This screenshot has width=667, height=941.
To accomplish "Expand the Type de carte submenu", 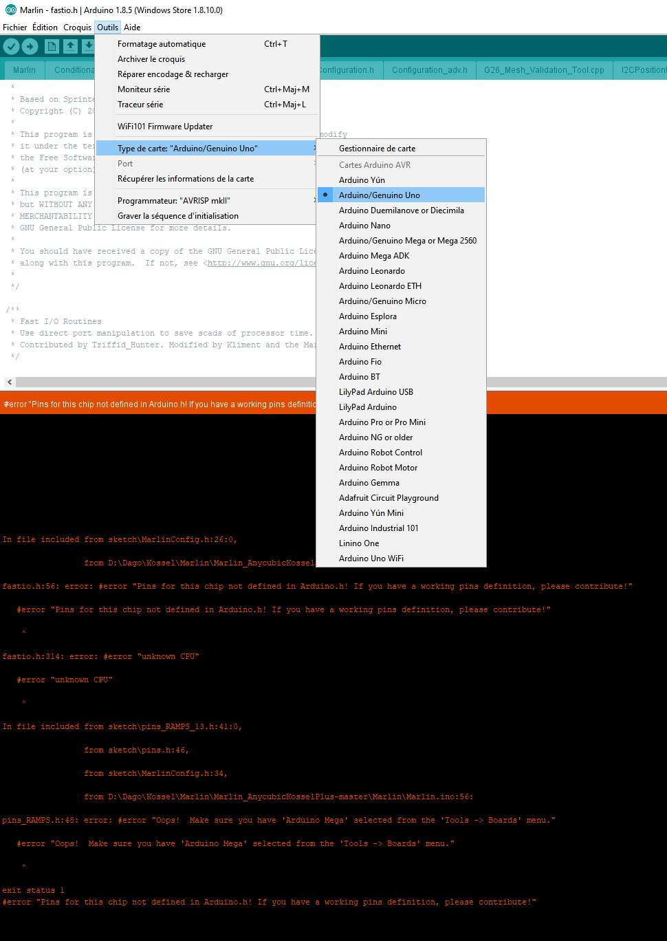I will 208,149.
